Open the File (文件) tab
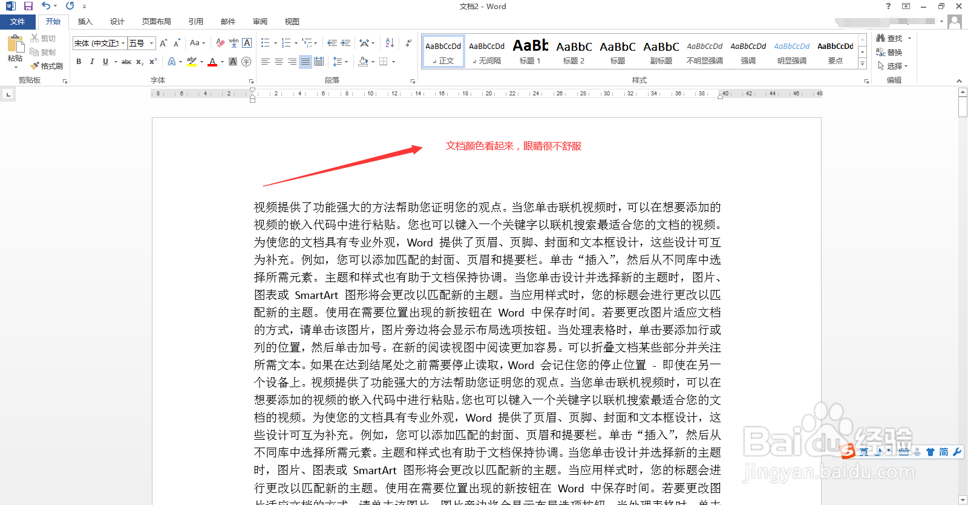 [x=18, y=22]
